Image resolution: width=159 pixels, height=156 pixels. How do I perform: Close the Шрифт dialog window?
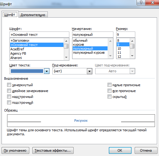(153, 2)
